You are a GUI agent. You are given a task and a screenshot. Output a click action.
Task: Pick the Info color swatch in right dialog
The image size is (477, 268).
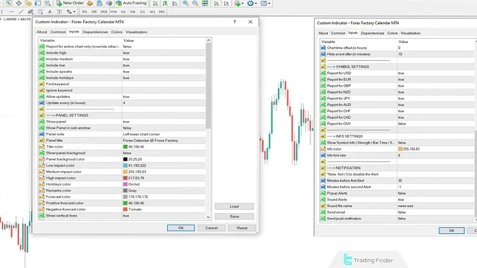point(400,149)
